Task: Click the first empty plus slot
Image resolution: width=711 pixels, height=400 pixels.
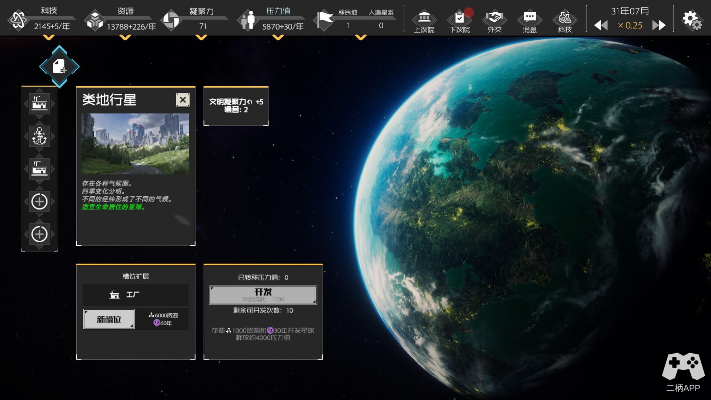Action: [40, 201]
